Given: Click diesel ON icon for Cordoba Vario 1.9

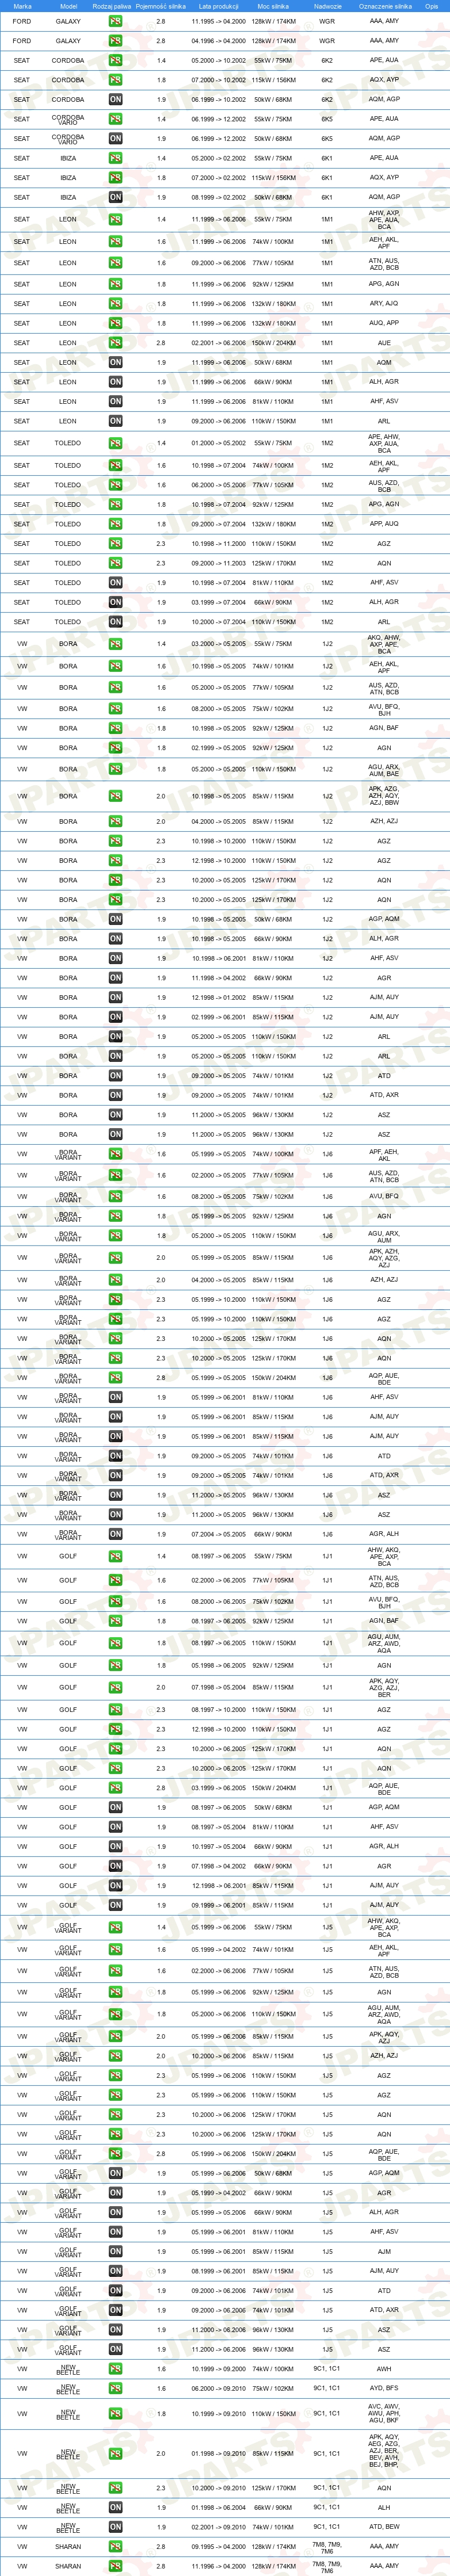Looking at the screenshot, I should point(116,139).
